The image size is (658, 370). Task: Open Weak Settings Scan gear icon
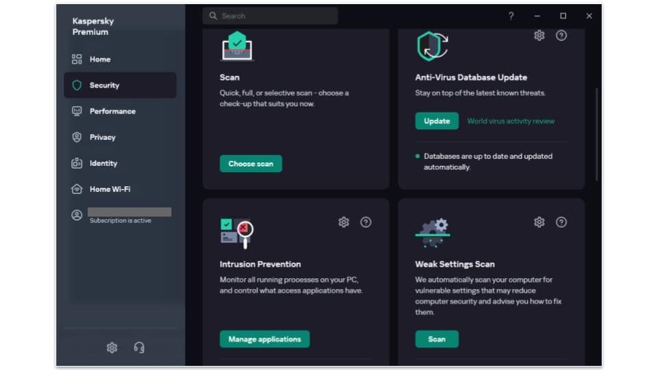[x=539, y=222]
